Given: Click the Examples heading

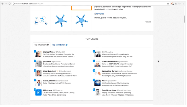Looking at the screenshot, I should pos(99,14).
